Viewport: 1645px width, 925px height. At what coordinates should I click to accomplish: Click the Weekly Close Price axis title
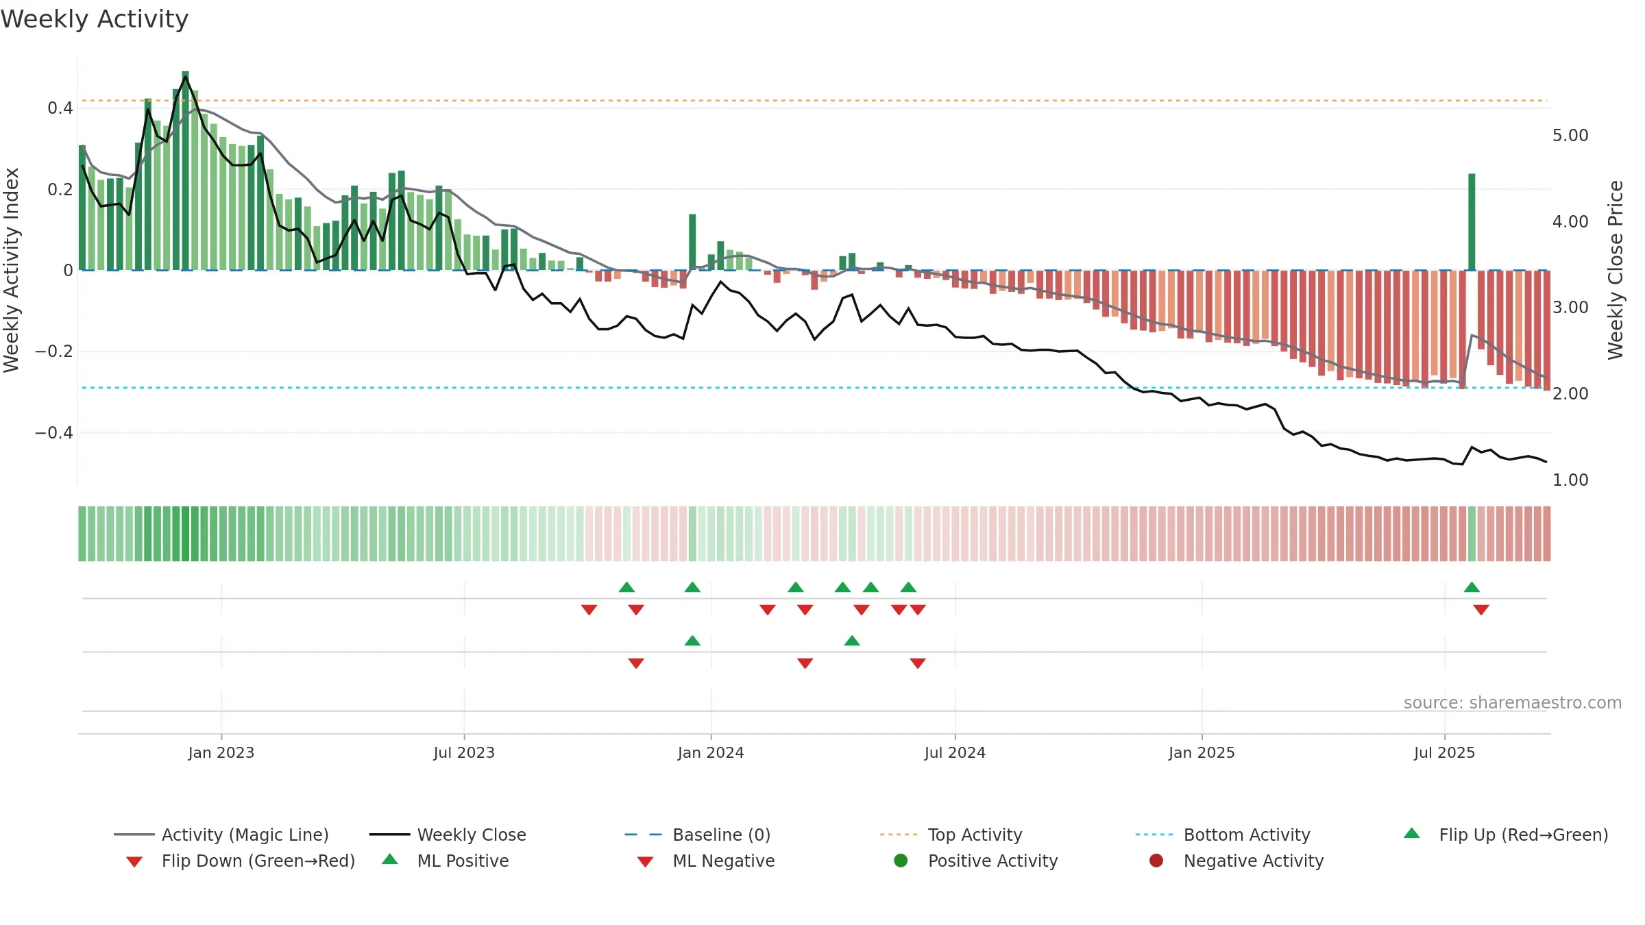tap(1616, 270)
